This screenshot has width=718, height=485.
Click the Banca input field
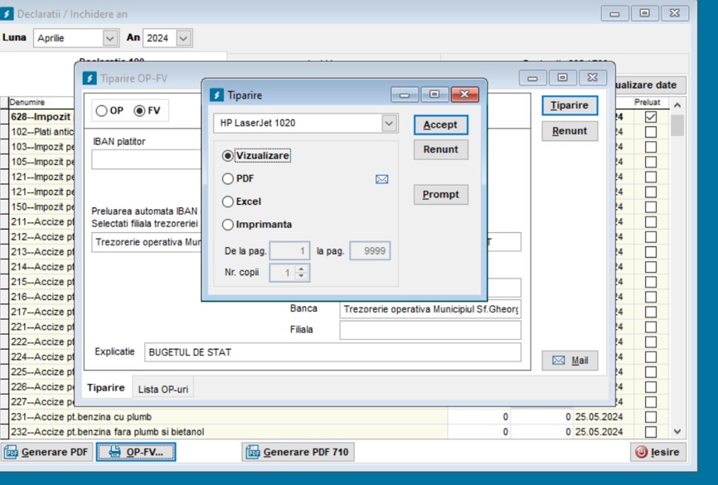430,309
